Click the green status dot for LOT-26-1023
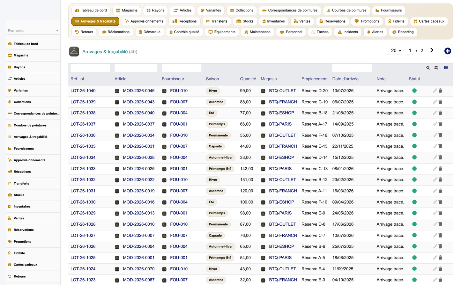The image size is (461, 285). tap(414, 280)
